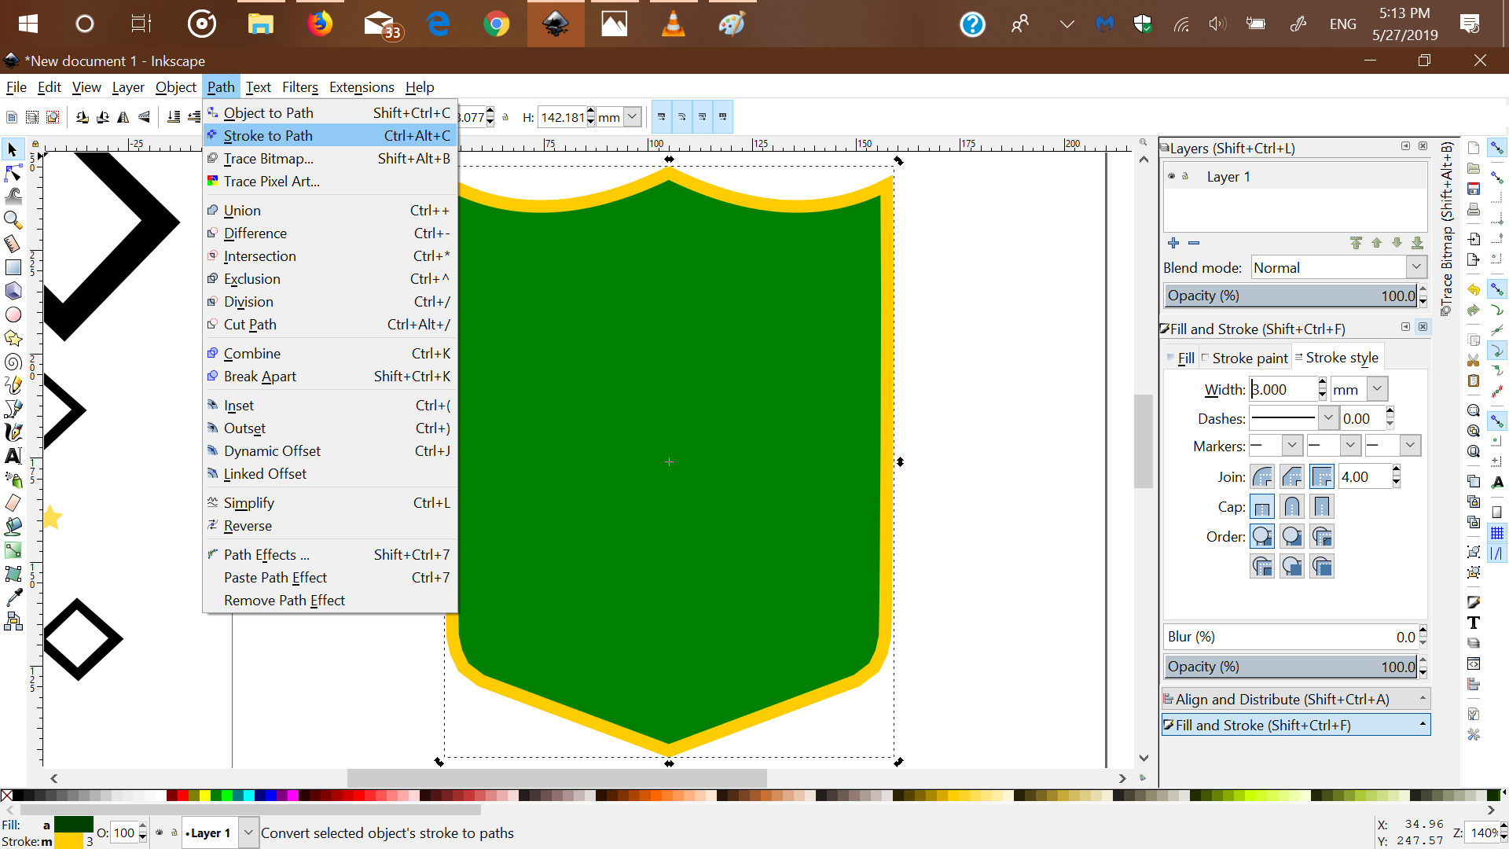The height and width of the screenshot is (849, 1509).
Task: Choose the round cap stroke option
Action: point(1292,507)
